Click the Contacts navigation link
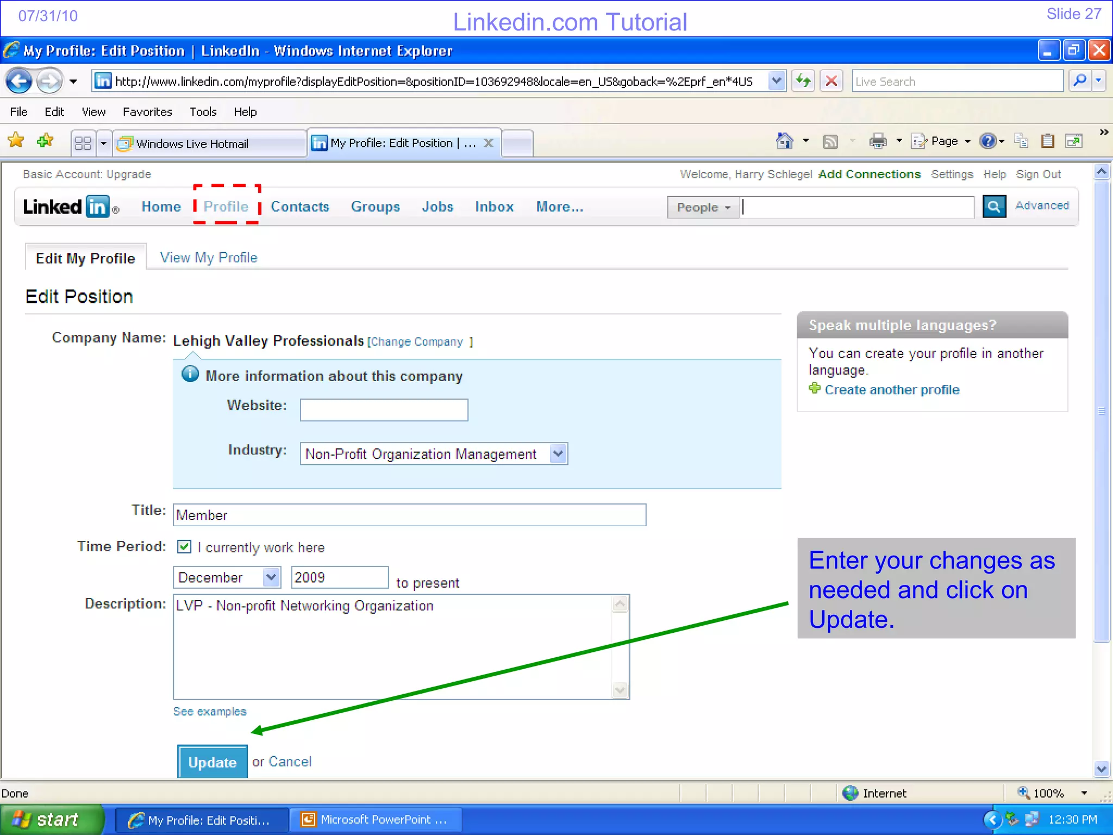 [x=300, y=207]
